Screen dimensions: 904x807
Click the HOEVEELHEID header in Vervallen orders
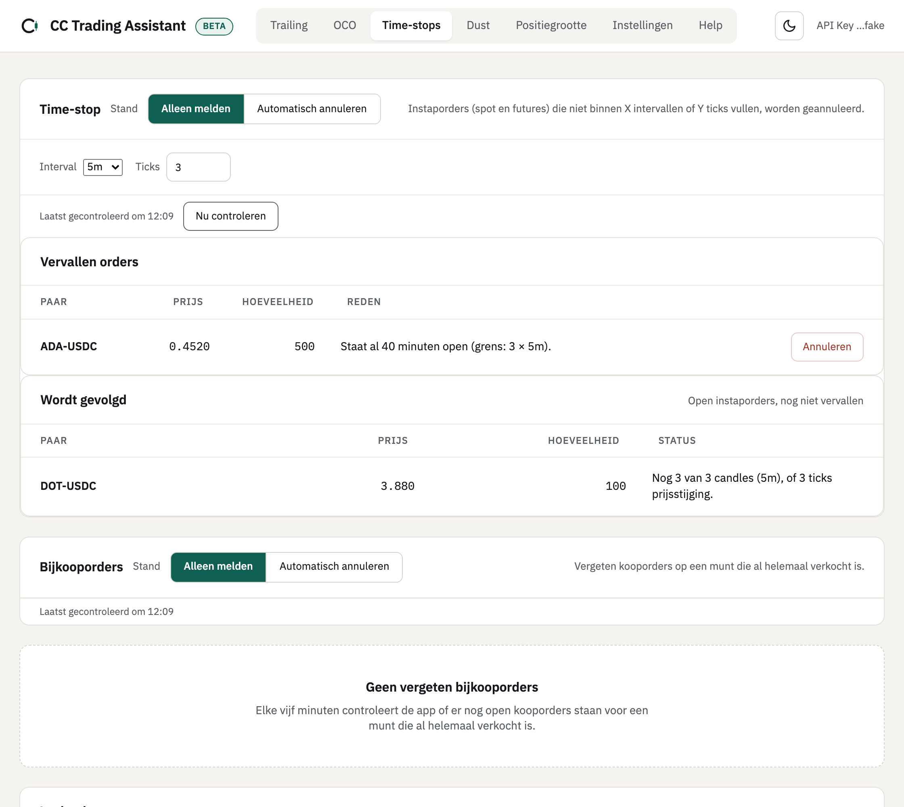(277, 301)
